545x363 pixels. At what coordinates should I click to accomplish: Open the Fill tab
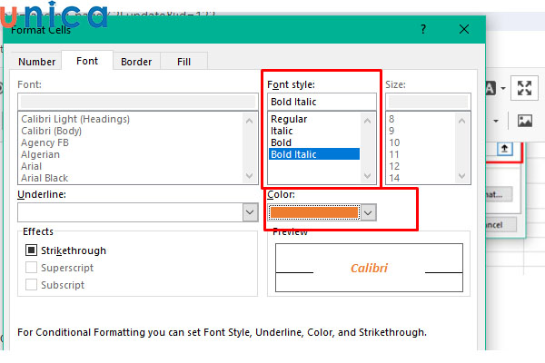[183, 62]
